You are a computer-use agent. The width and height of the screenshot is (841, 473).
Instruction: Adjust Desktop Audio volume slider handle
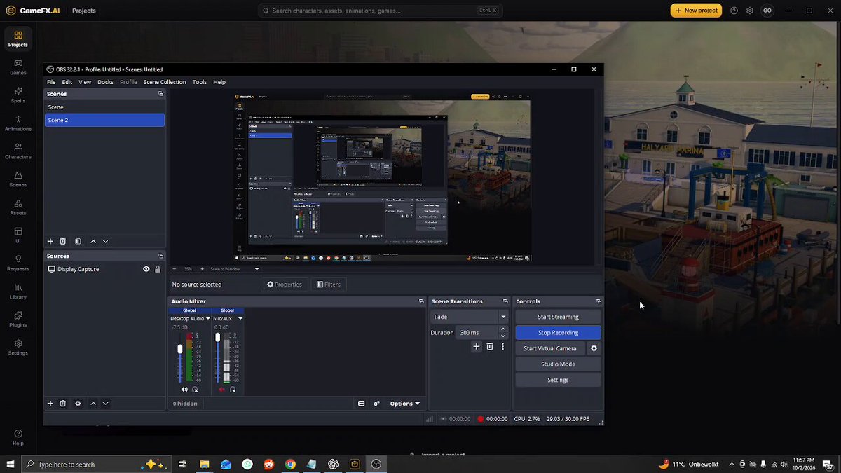pyautogui.click(x=180, y=349)
